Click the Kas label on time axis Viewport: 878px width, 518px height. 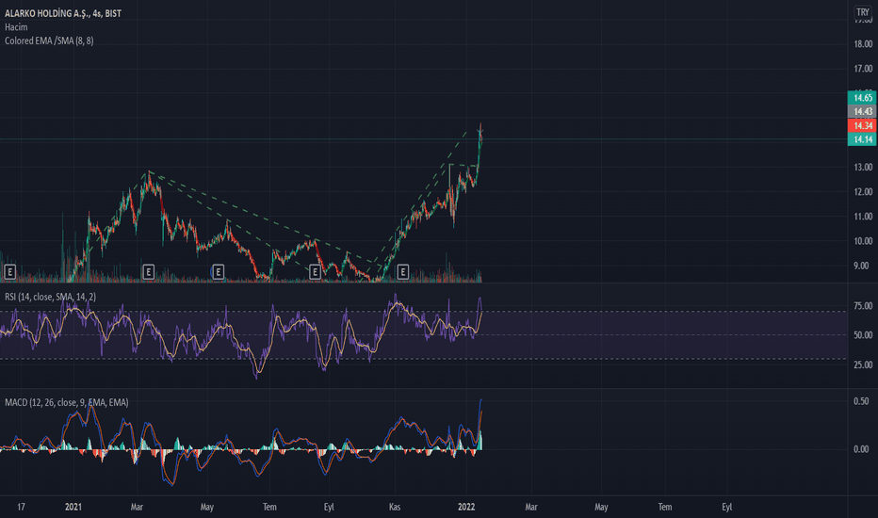coord(395,507)
